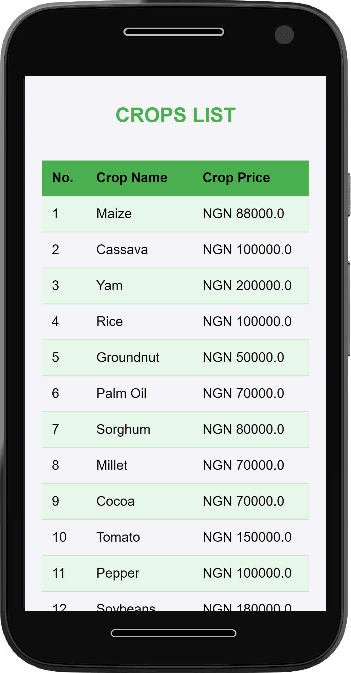351x673 pixels.
Task: Tap the Millet crop name
Action: (112, 465)
